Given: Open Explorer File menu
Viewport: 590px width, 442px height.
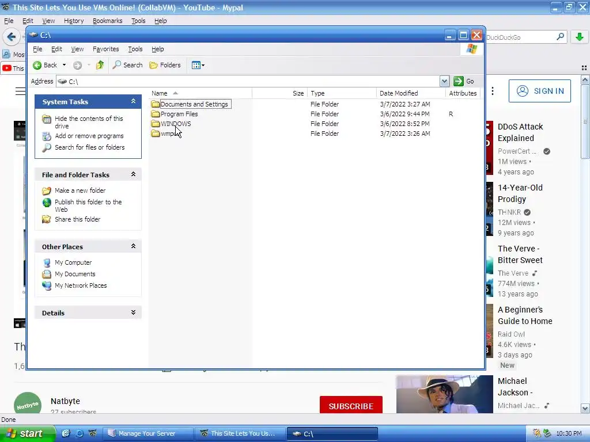Looking at the screenshot, I should pyautogui.click(x=37, y=49).
